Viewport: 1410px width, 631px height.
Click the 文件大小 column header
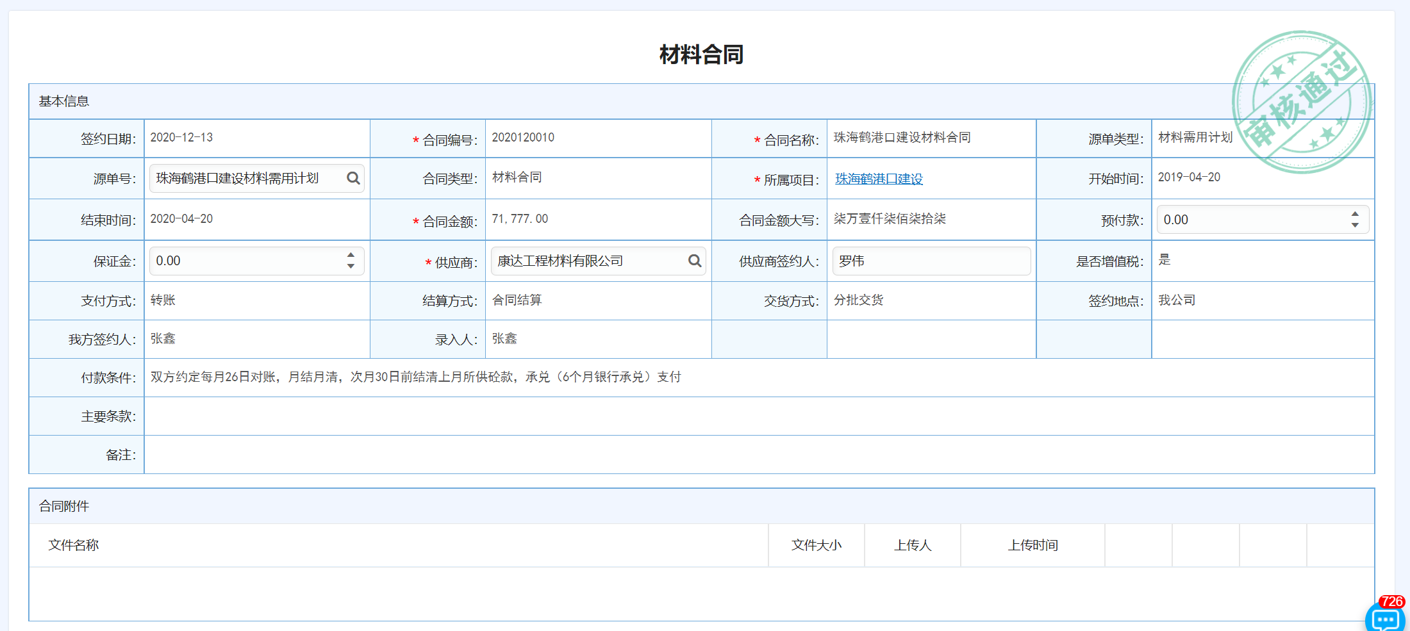tap(816, 545)
